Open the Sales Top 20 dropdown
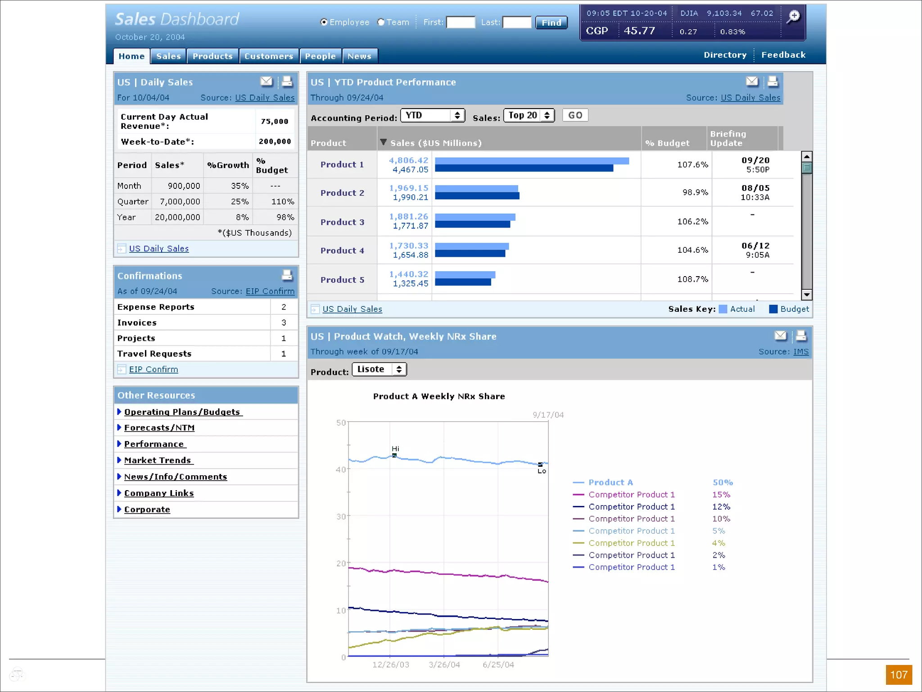The width and height of the screenshot is (922, 692). point(529,115)
